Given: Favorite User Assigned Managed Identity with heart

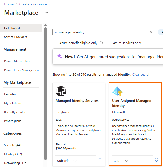Looking at the screenshot, I should [156, 160].
